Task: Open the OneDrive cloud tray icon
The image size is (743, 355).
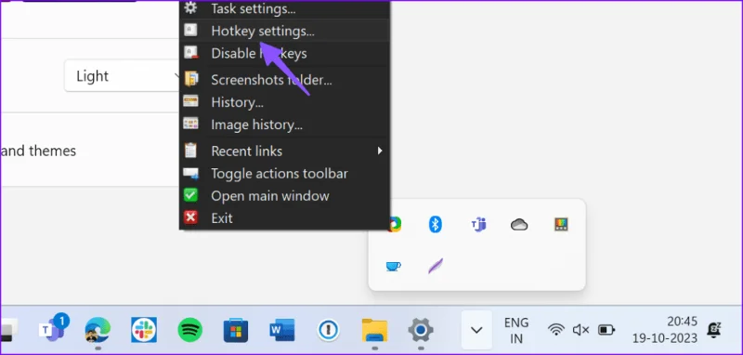Action: (x=519, y=224)
